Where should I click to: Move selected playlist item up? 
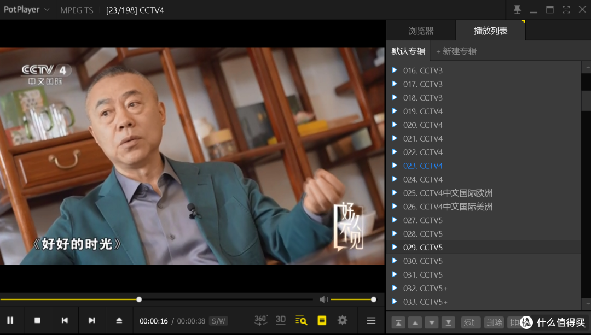tap(415, 322)
